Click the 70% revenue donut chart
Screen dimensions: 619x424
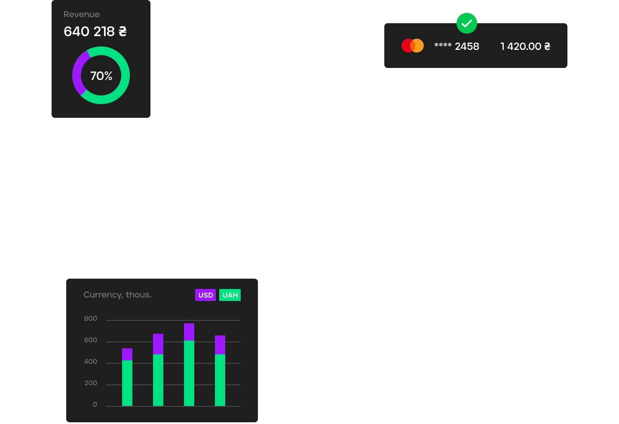[101, 75]
